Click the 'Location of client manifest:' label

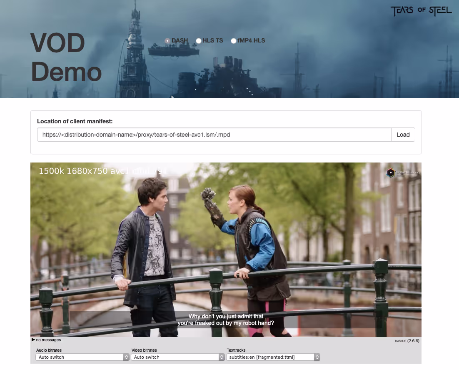[75, 121]
